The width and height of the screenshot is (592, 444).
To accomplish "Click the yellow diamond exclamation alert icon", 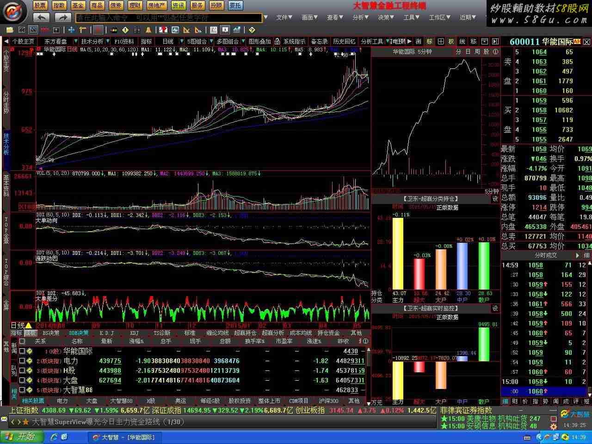I will 125,30.
